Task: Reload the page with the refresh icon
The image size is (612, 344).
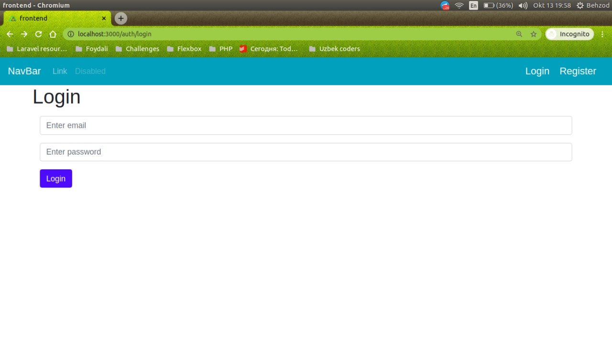Action: [39, 34]
